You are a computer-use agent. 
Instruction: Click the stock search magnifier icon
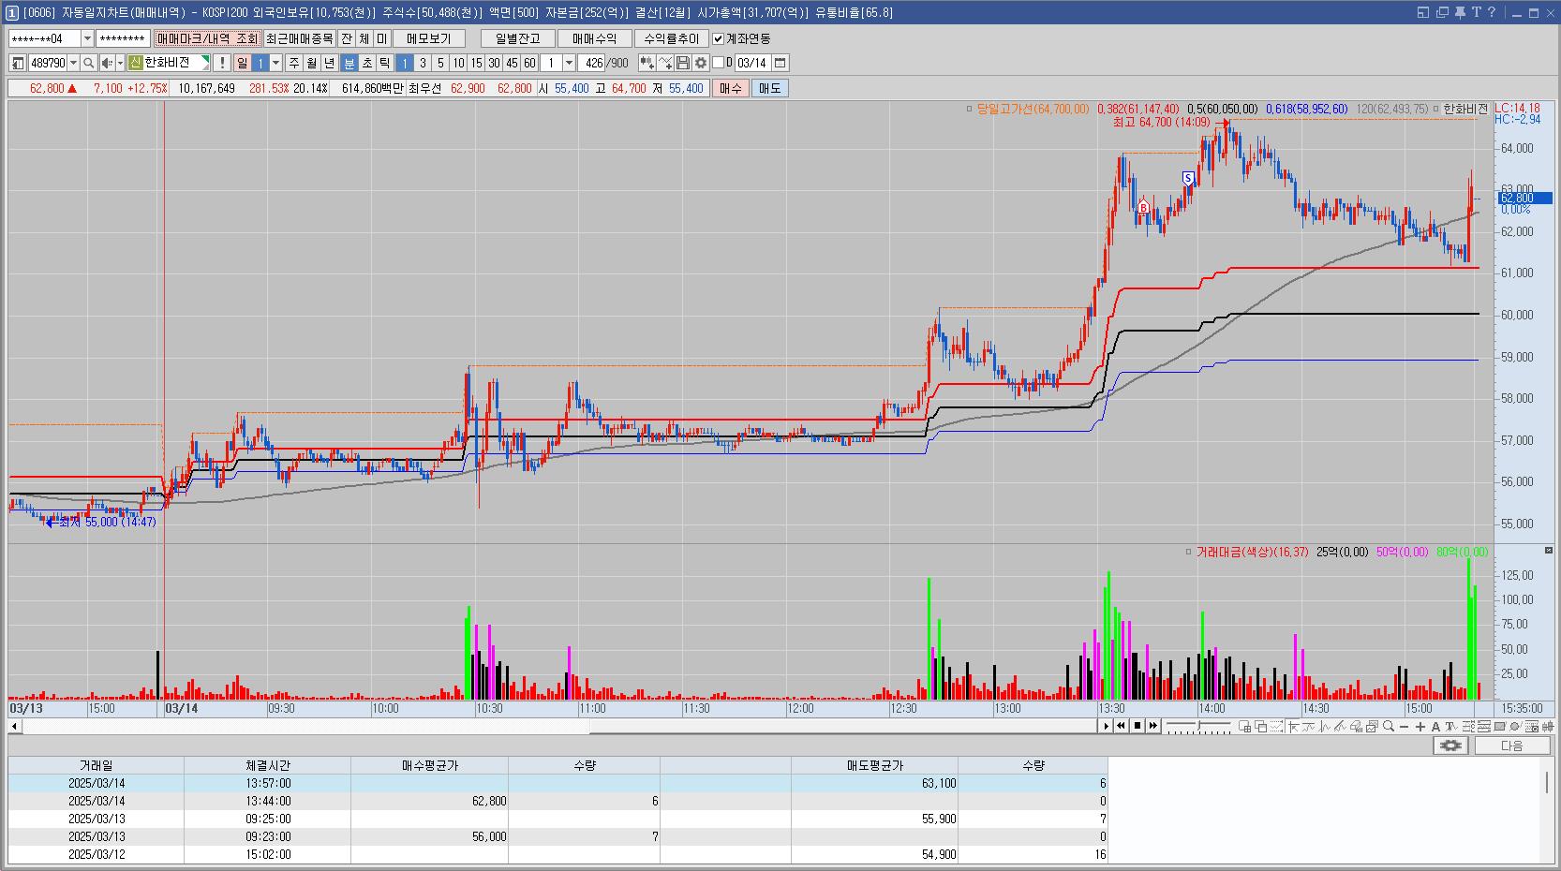pos(88,63)
